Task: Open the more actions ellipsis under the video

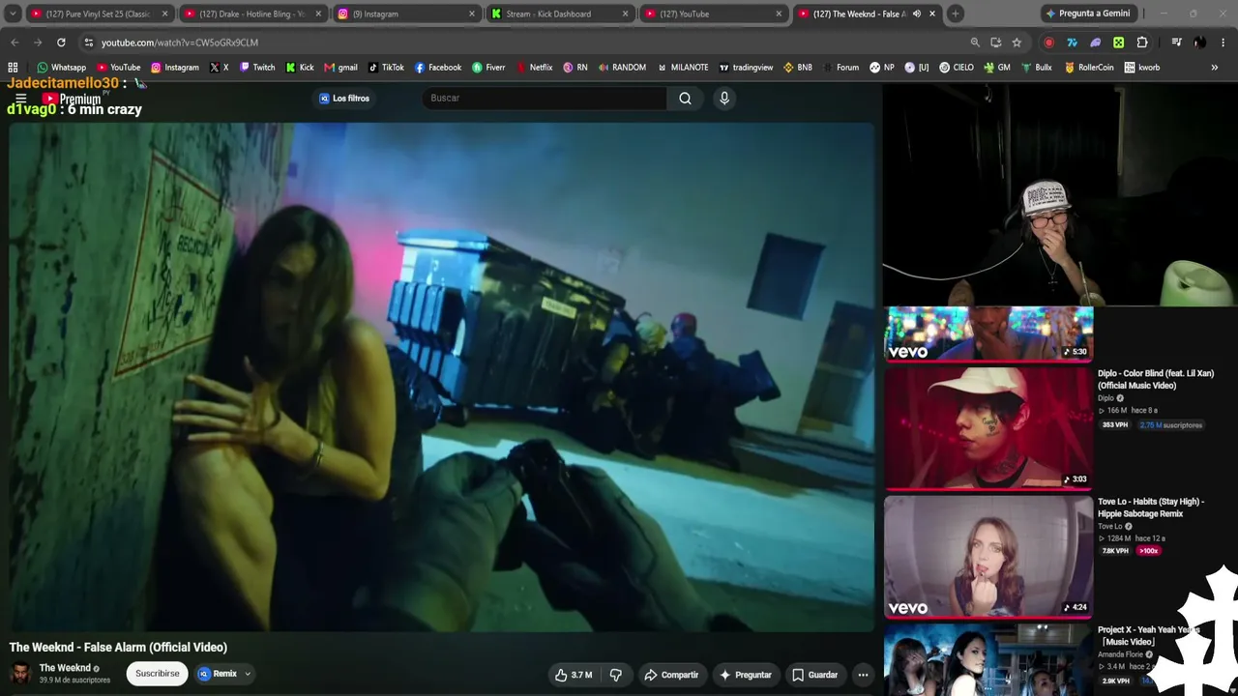Action: click(x=863, y=675)
